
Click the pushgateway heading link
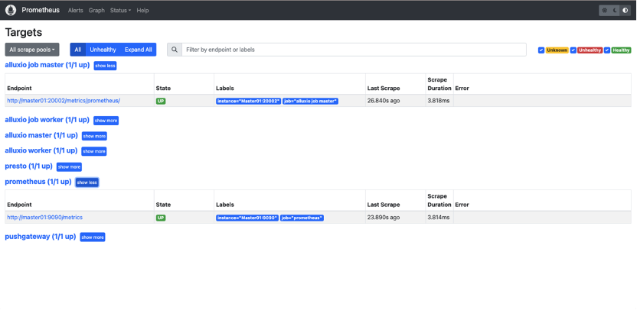(41, 236)
